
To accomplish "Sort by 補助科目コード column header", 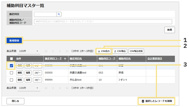I will click(107, 59).
